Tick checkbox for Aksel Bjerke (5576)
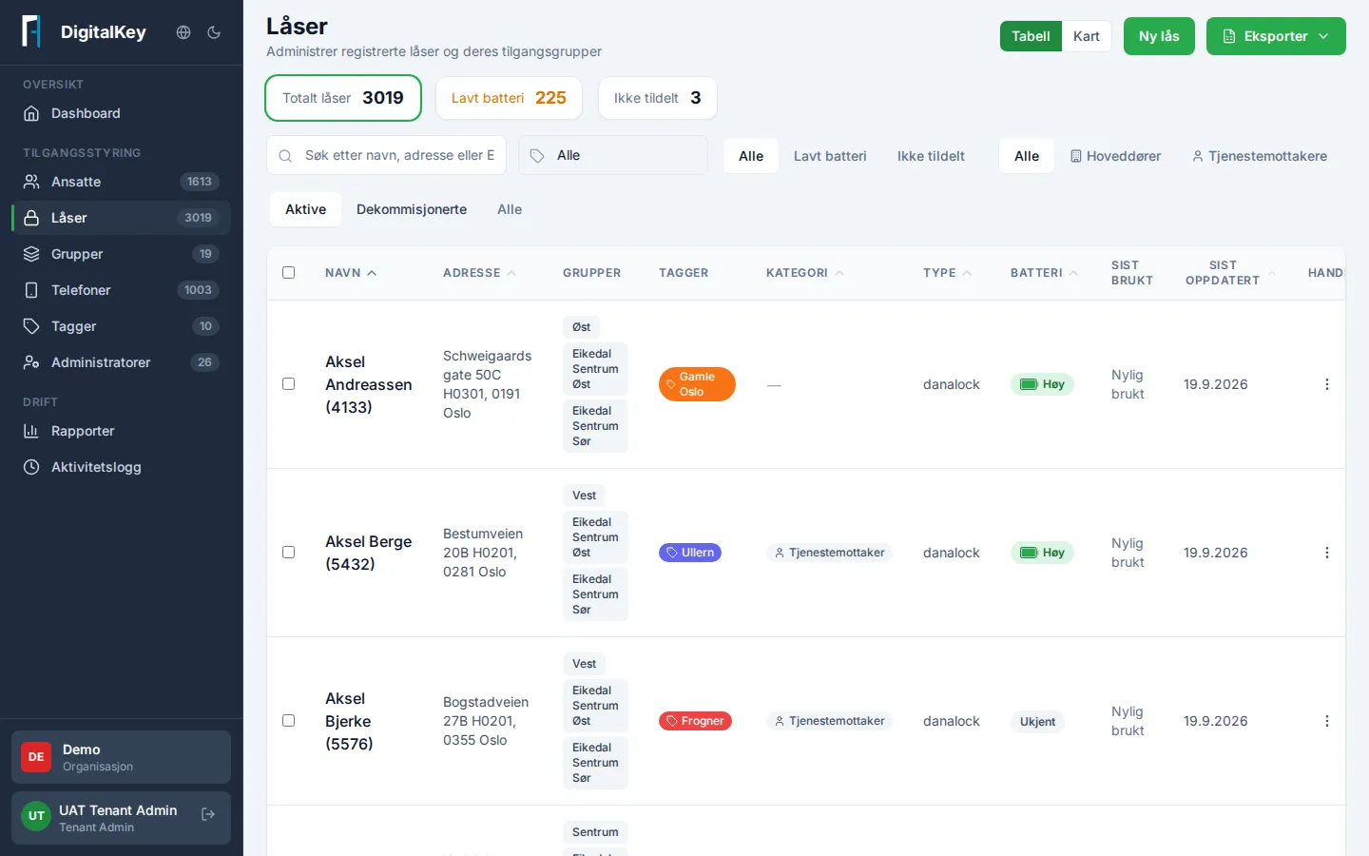Image resolution: width=1369 pixels, height=856 pixels. (x=289, y=721)
